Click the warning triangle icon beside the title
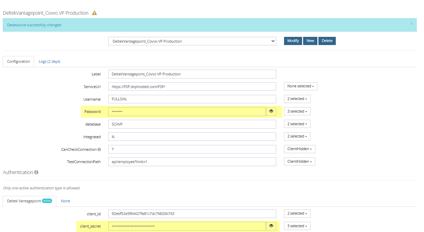The width and height of the screenshot is (424, 232). tap(94, 13)
